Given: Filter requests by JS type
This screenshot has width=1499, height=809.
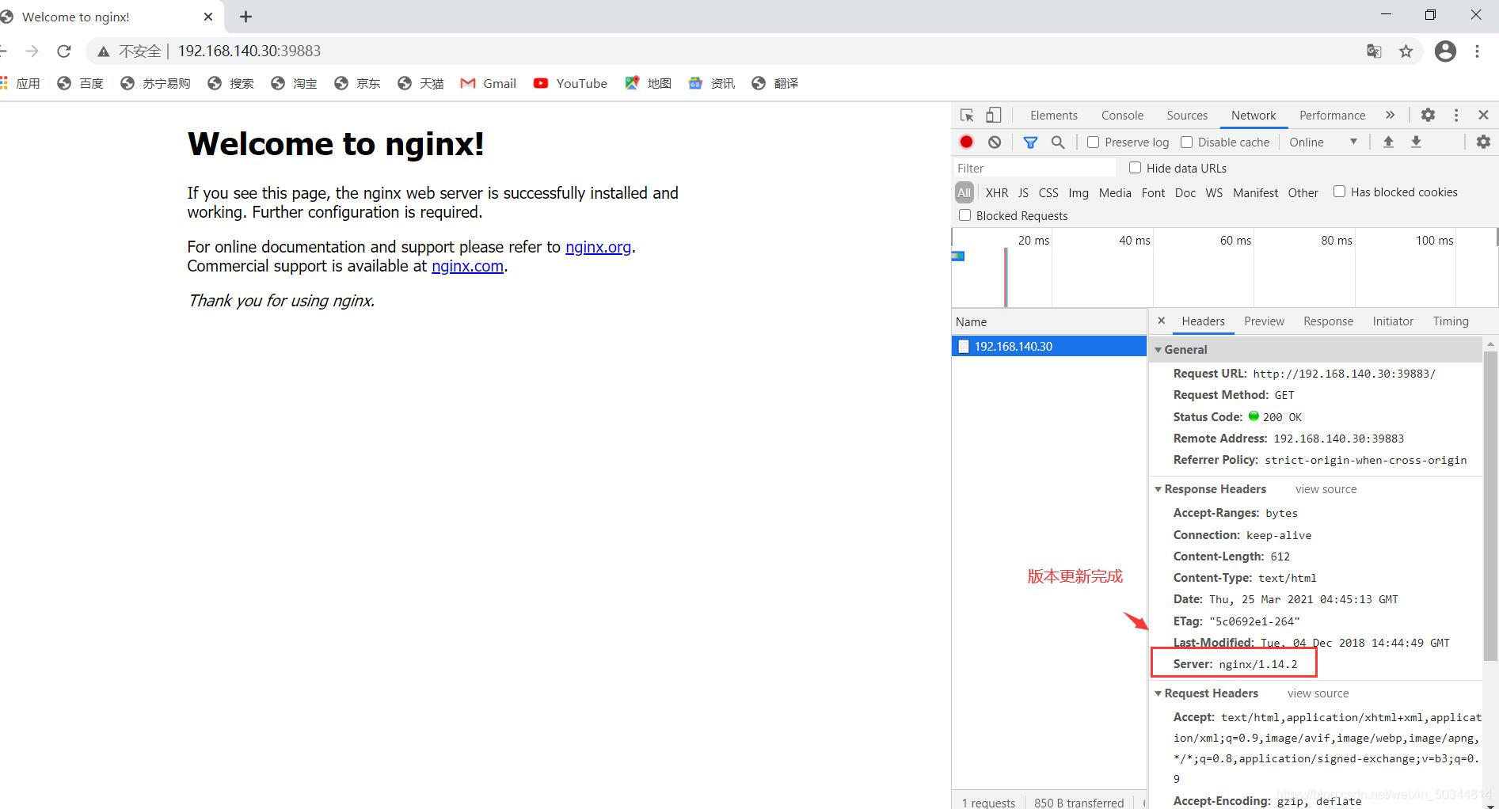Looking at the screenshot, I should pos(1023,192).
